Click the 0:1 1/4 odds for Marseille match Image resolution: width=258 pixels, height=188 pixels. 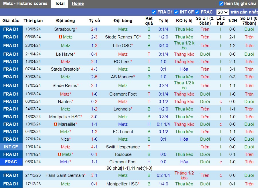(163, 124)
